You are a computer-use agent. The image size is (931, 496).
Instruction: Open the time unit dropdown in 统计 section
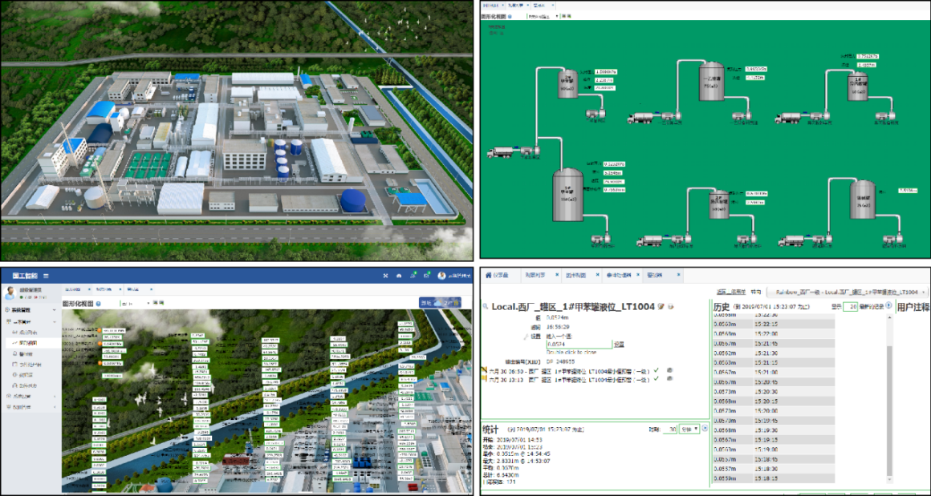tap(689, 429)
